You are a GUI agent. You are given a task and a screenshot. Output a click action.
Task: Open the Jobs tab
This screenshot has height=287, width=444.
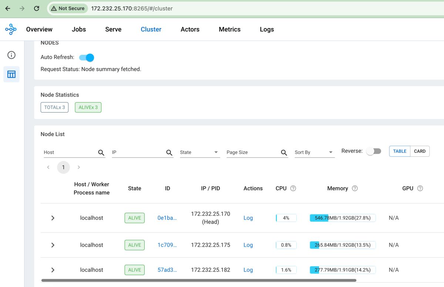pyautogui.click(x=79, y=29)
